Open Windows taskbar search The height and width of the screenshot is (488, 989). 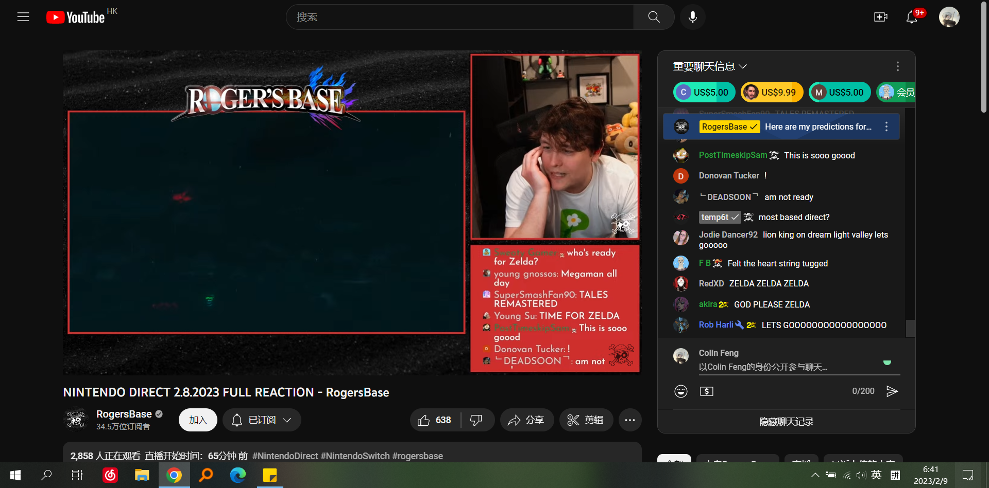(x=46, y=475)
